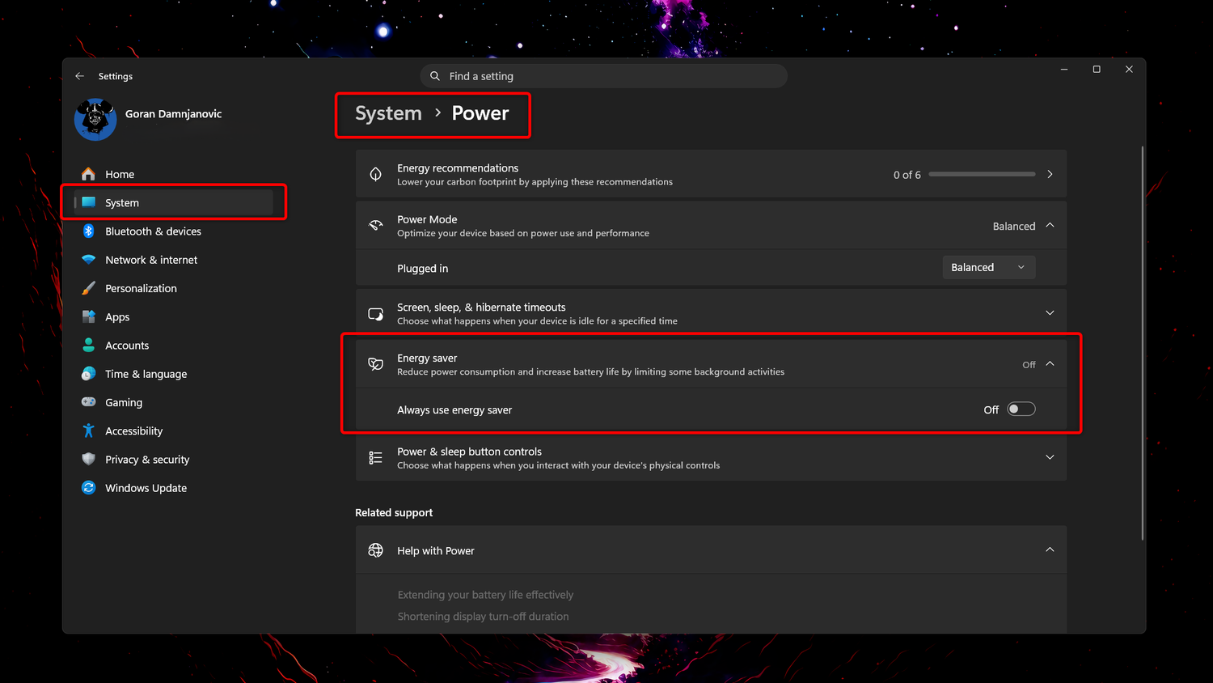Open Energy recommendations arrow

[x=1050, y=174]
